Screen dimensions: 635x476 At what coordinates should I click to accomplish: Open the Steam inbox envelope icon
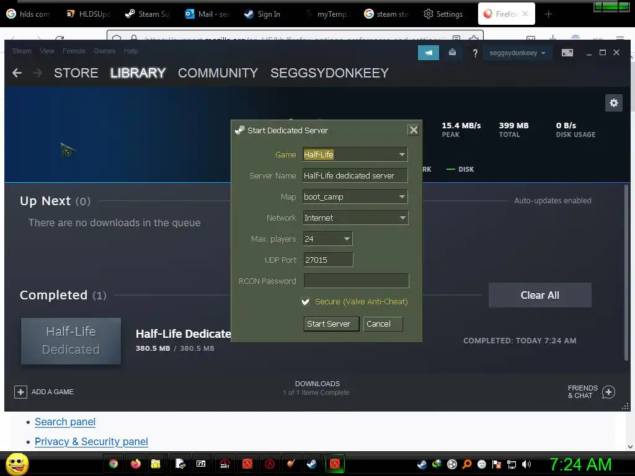pyautogui.click(x=452, y=53)
